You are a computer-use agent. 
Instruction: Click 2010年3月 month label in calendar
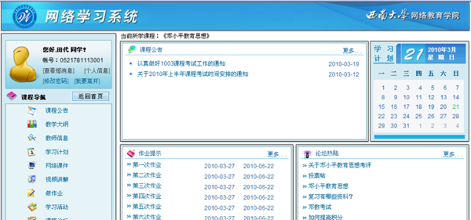coord(442,50)
